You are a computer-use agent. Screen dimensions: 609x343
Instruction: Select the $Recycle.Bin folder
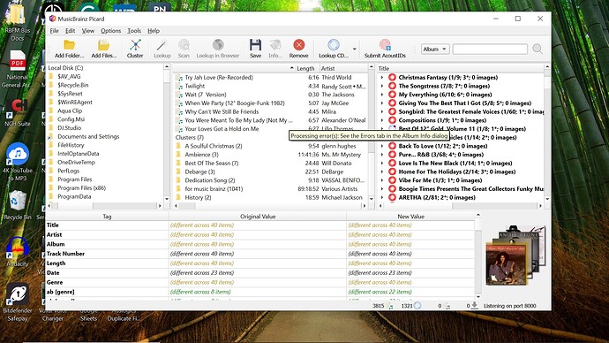(x=73, y=85)
